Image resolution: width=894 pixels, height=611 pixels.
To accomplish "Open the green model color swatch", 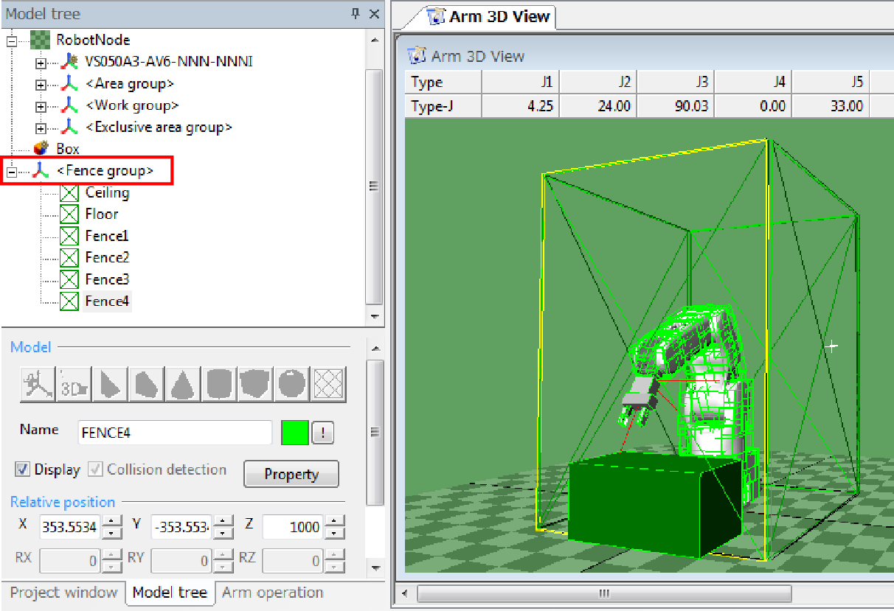I will click(x=294, y=433).
